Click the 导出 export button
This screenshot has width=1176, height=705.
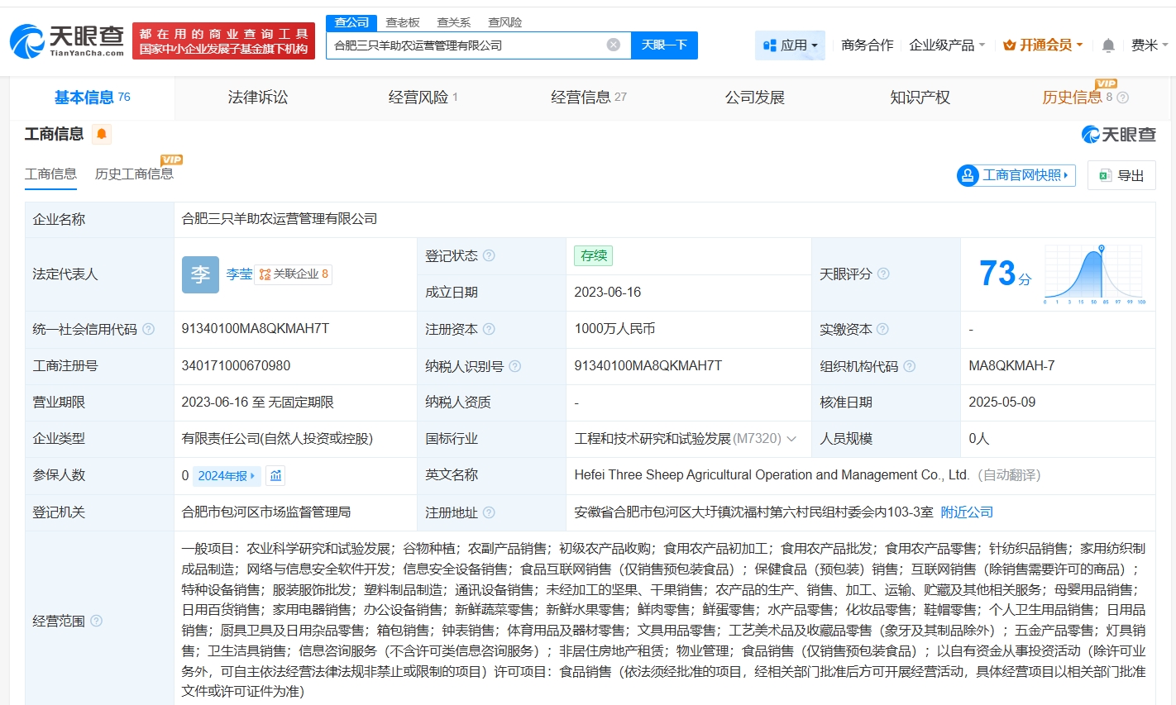pos(1121,175)
